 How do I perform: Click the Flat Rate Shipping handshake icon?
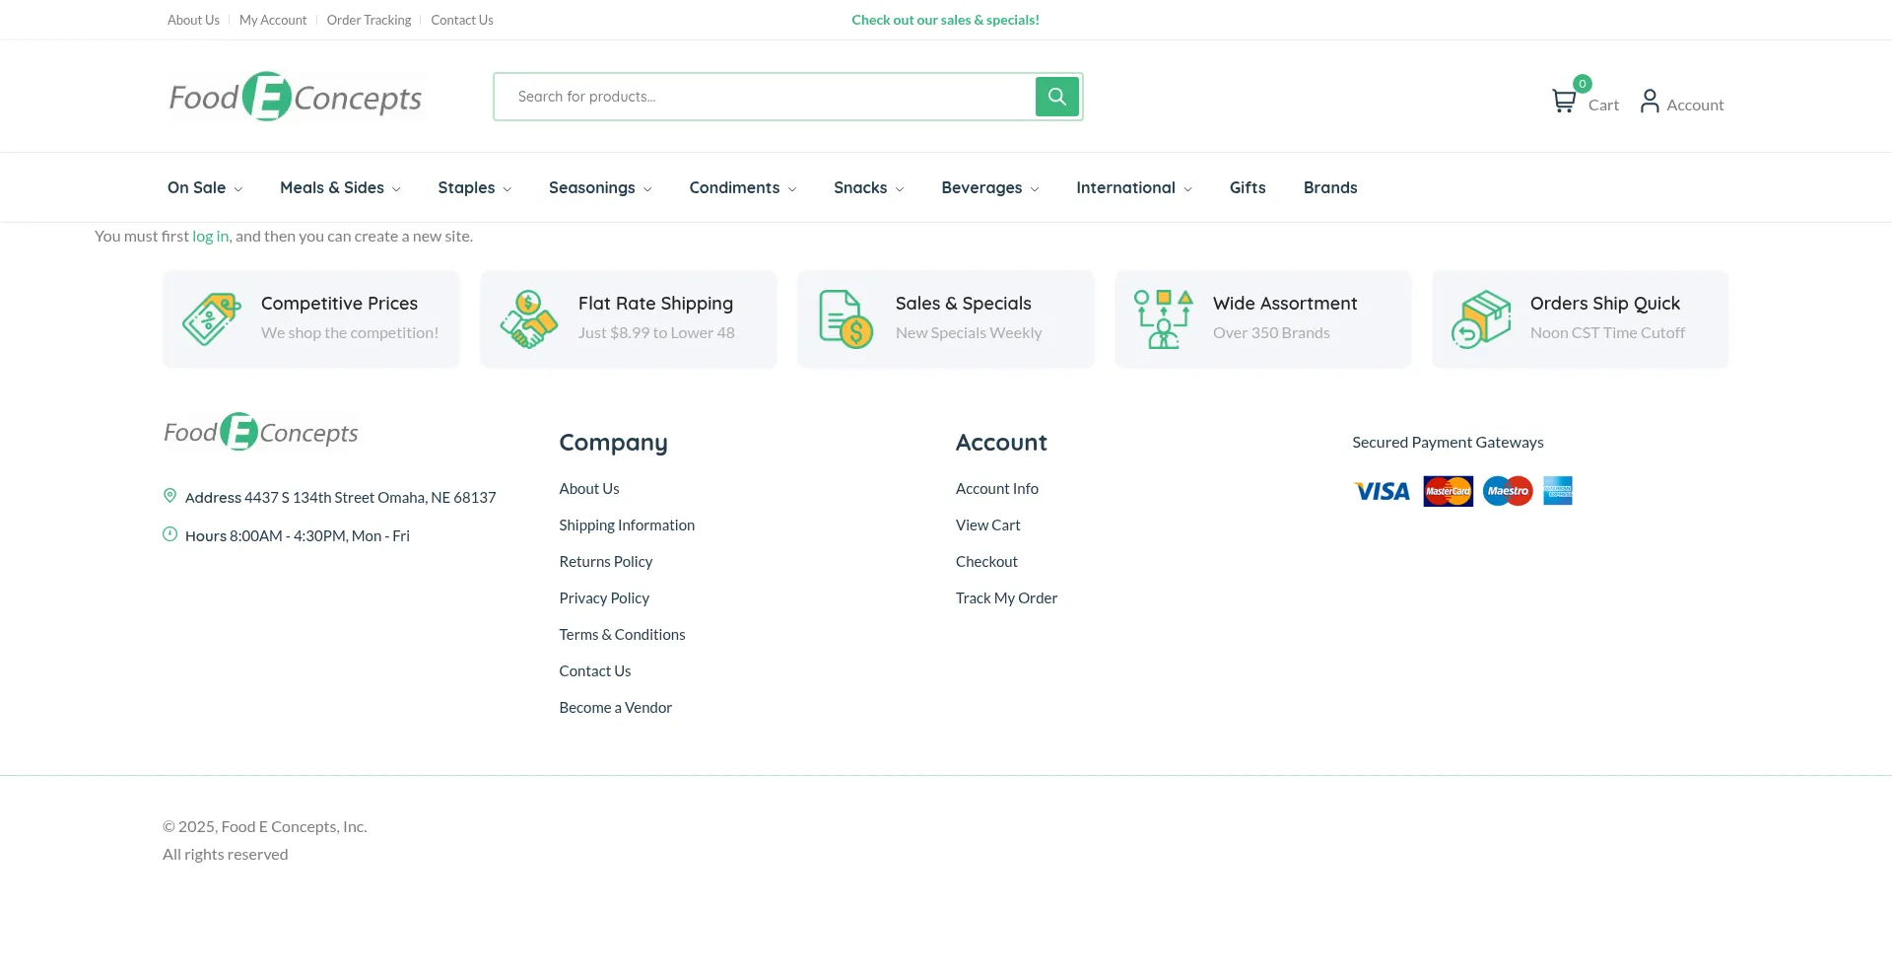(x=528, y=319)
